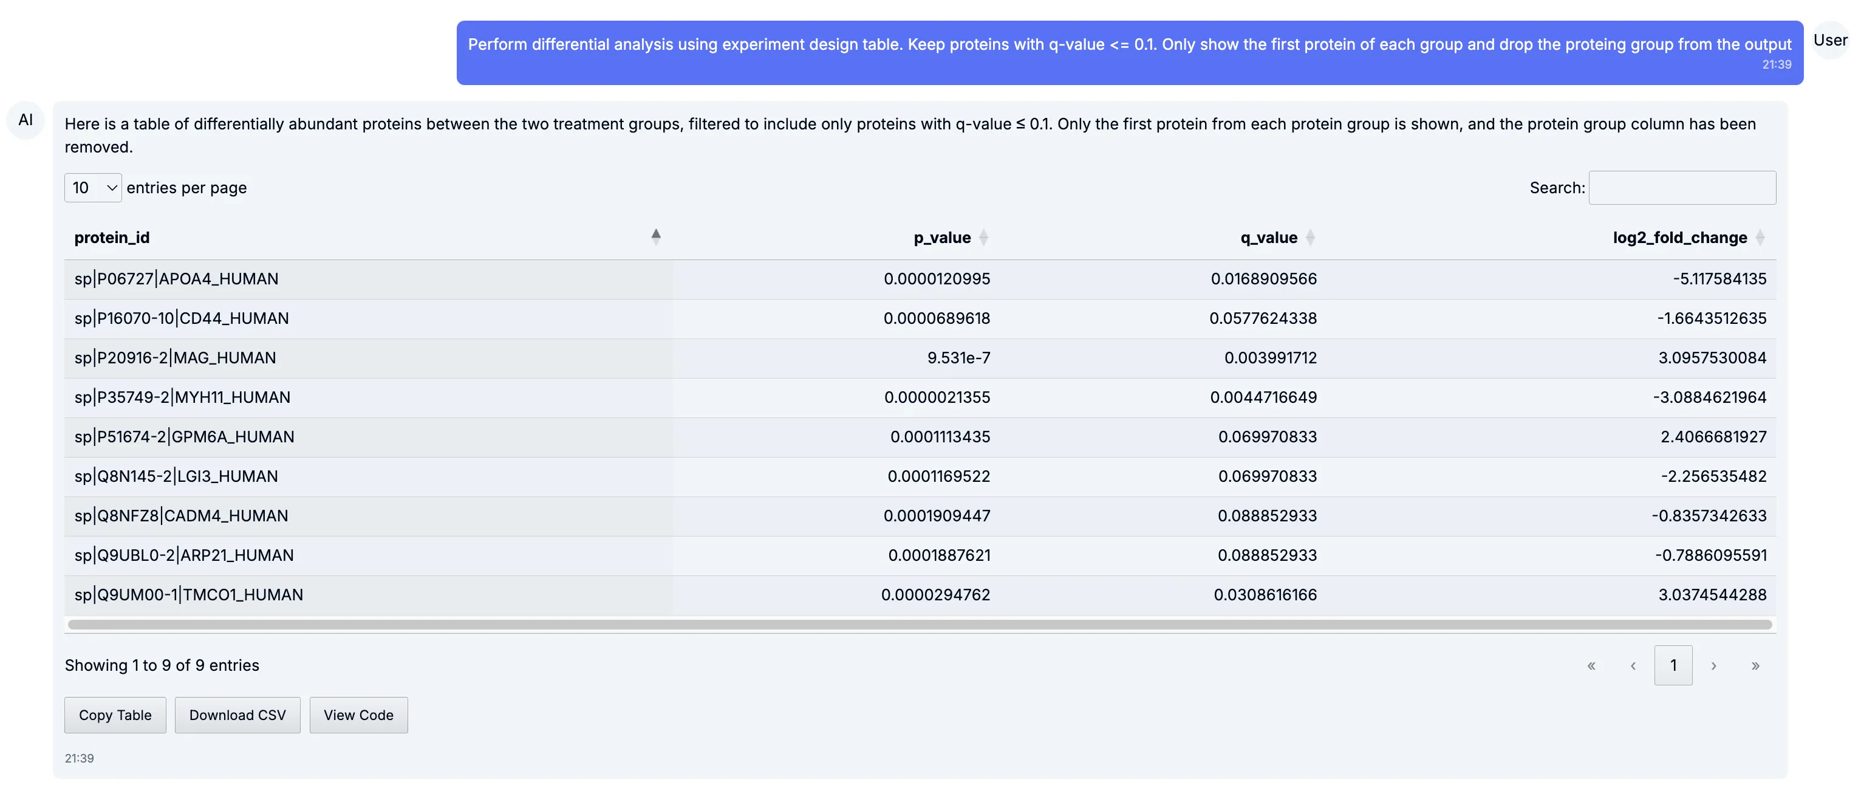The height and width of the screenshot is (796, 1861).
Task: Sort table by protein_id column arrow
Action: click(x=655, y=237)
